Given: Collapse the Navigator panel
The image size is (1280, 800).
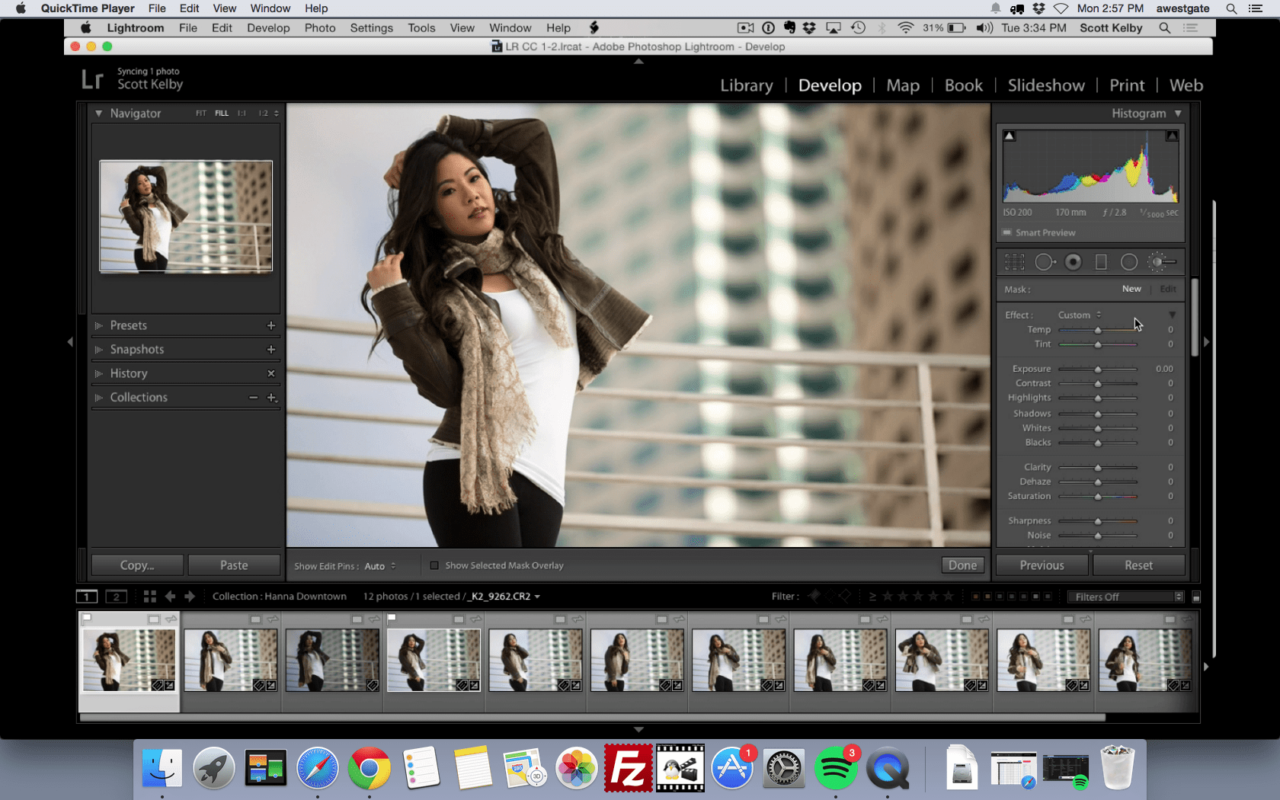Looking at the screenshot, I should [x=98, y=113].
